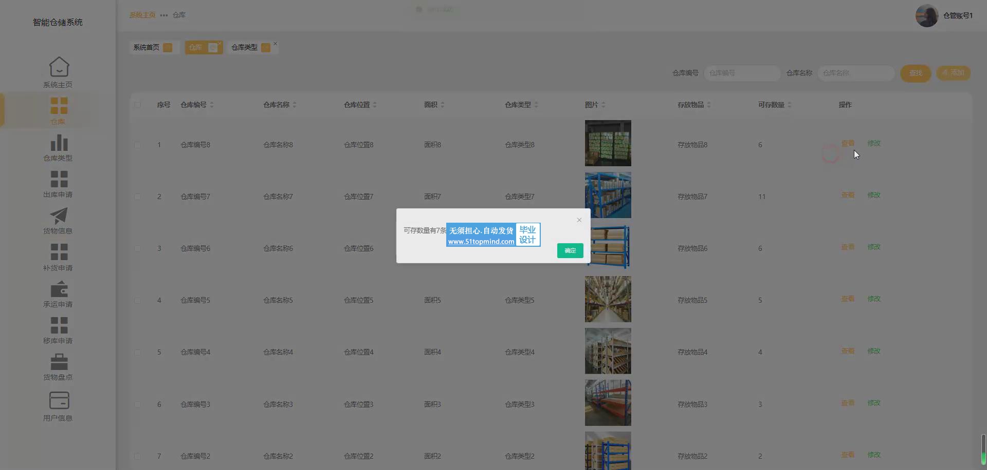Viewport: 987px width, 470px height.
Task: Toggle the select-all checkbox in table header
Action: [137, 105]
